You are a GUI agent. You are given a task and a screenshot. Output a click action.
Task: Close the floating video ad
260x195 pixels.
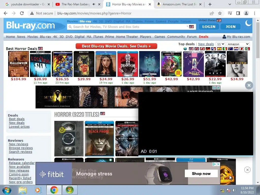pyautogui.click(x=249, y=85)
